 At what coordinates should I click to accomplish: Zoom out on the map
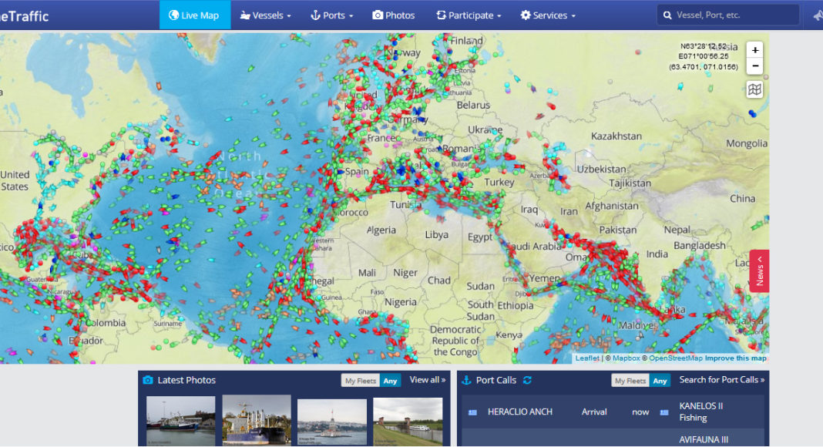(755, 66)
